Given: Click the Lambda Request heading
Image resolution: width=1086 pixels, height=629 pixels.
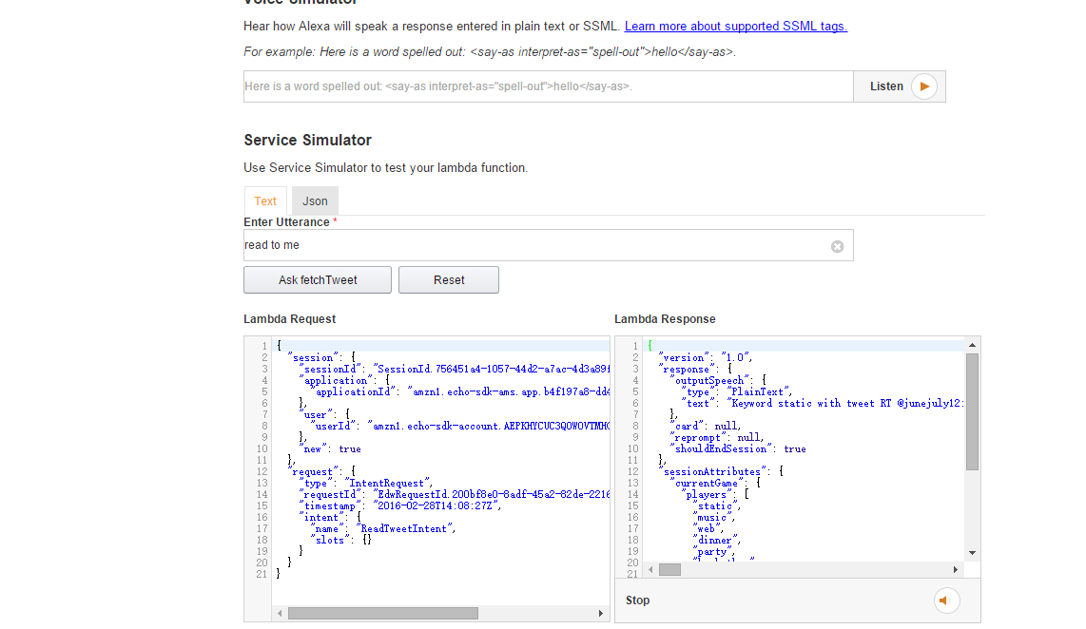Looking at the screenshot, I should click(289, 319).
